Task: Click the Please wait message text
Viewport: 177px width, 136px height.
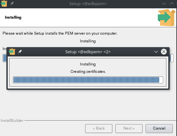Action: coord(60,33)
